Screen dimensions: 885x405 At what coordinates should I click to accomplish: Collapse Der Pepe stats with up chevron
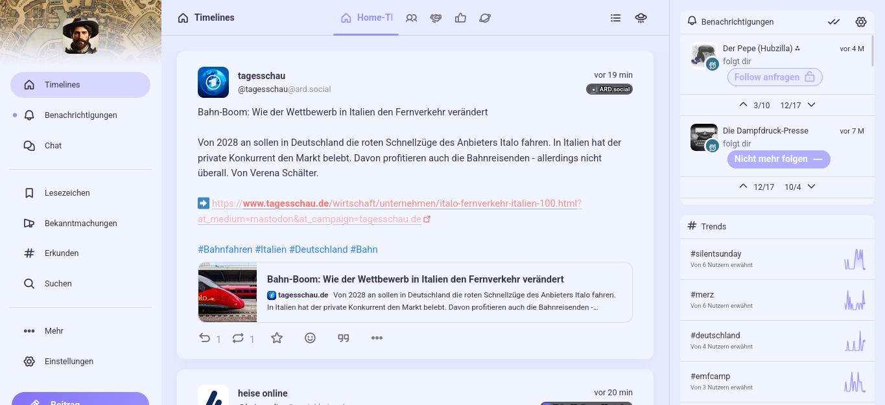point(744,105)
